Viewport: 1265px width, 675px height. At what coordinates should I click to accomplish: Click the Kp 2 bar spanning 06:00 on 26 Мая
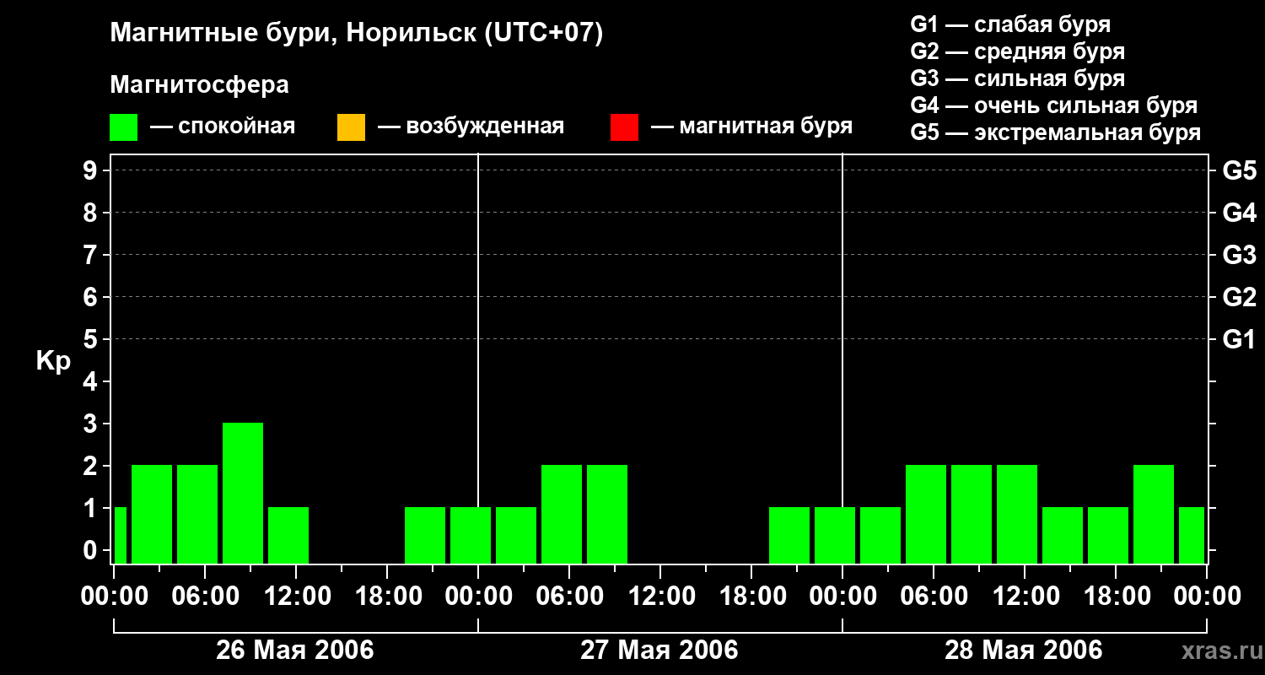(197, 514)
